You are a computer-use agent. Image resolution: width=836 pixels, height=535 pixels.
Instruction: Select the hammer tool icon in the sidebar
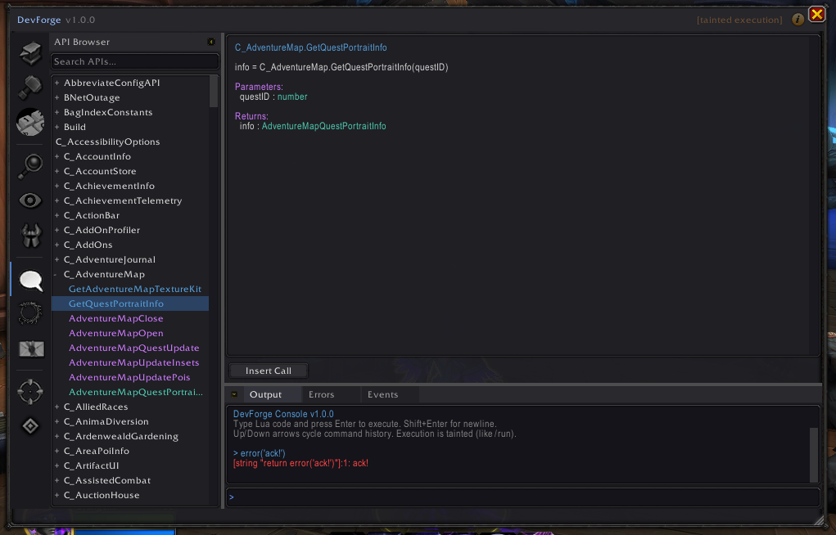pyautogui.click(x=30, y=88)
